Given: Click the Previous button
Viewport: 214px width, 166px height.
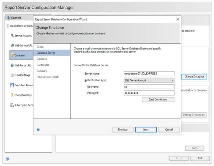Looking at the screenshot, I should click(x=123, y=129).
